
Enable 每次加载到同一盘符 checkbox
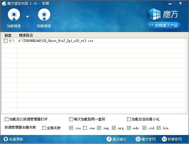[x=71, y=119]
